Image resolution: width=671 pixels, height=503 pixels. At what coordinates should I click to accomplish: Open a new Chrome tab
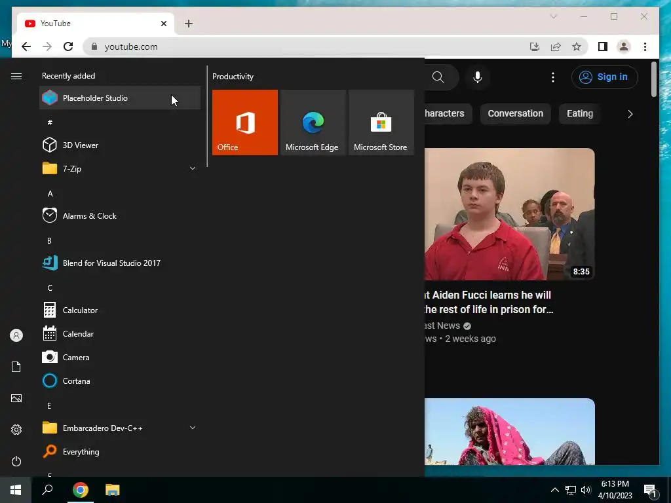coord(189,24)
